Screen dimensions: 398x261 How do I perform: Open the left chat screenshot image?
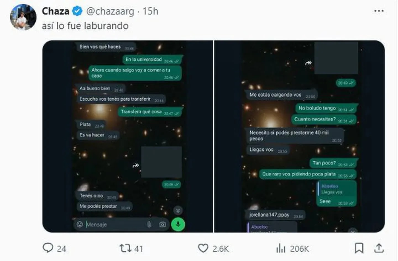(128, 136)
